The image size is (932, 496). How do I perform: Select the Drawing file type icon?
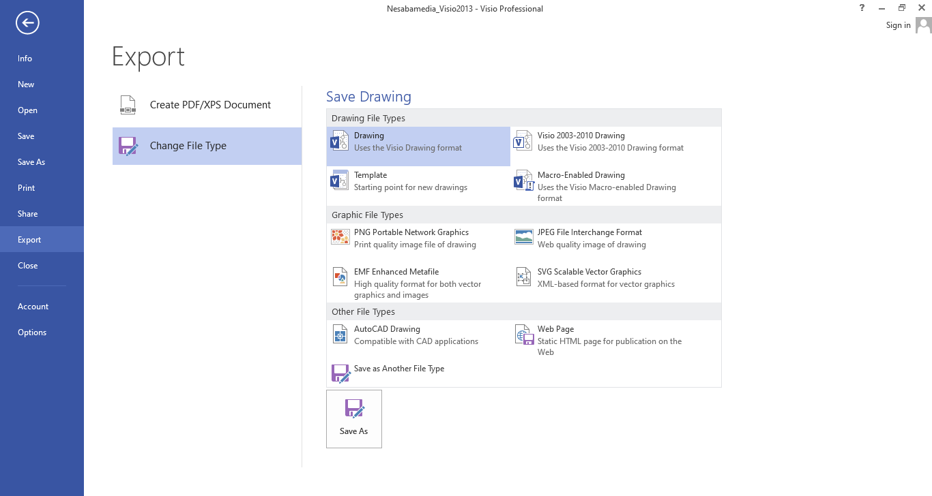point(339,141)
